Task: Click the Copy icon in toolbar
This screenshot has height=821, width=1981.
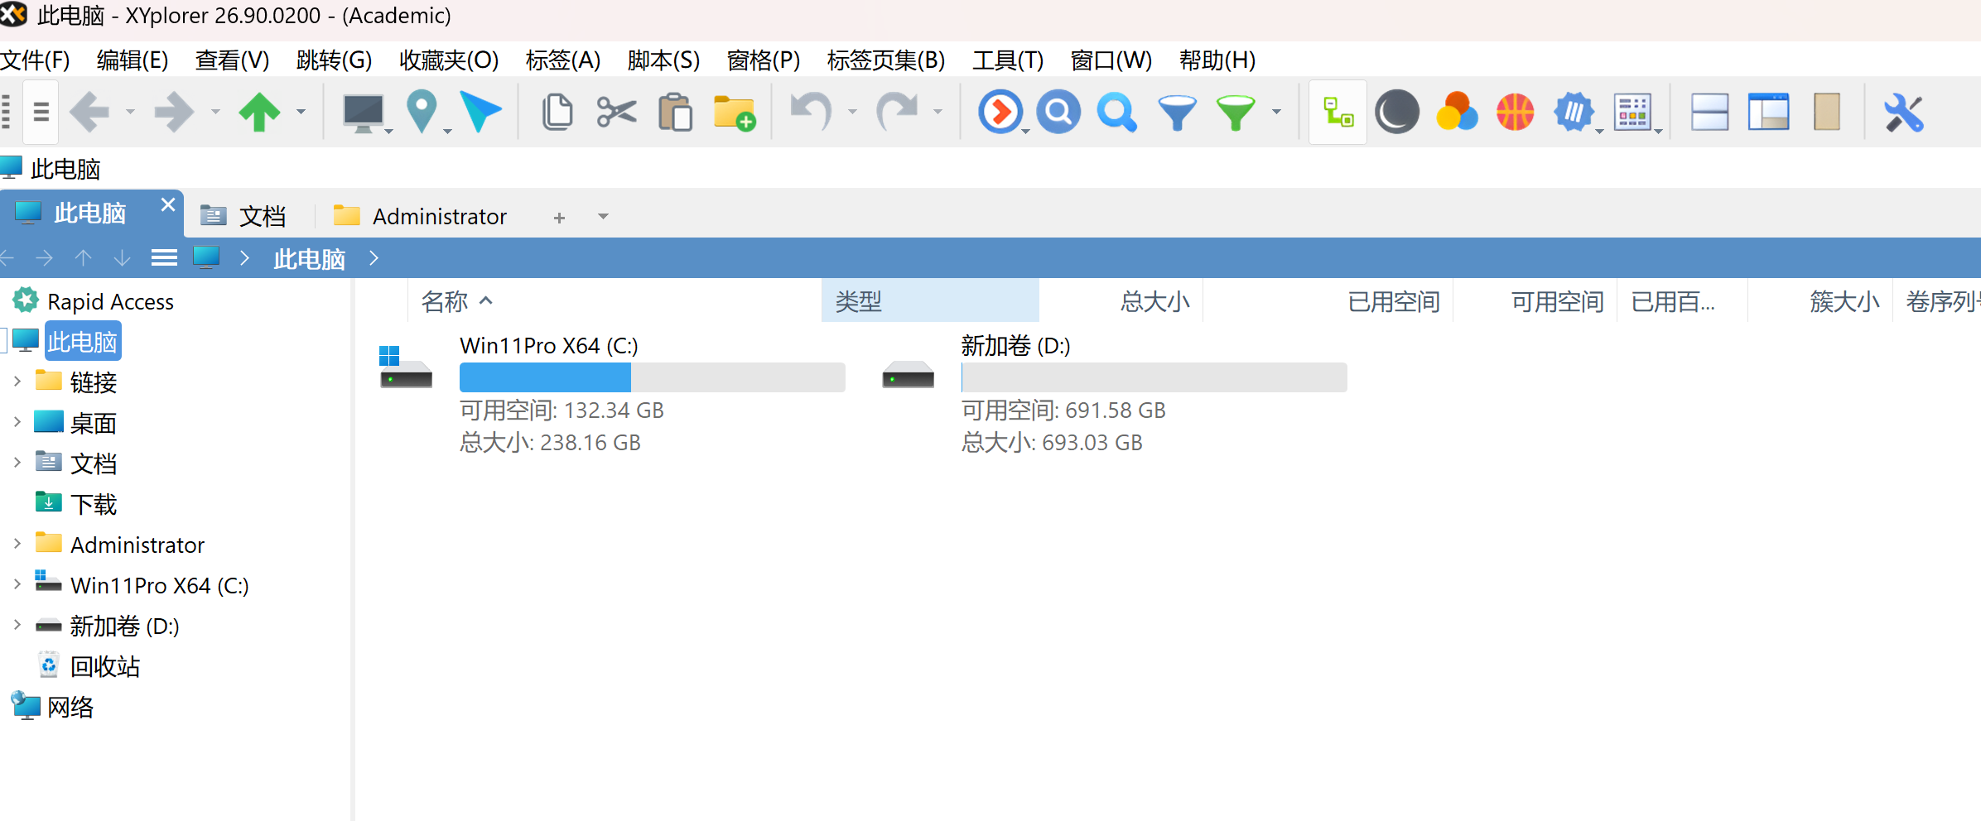Action: pos(557,112)
